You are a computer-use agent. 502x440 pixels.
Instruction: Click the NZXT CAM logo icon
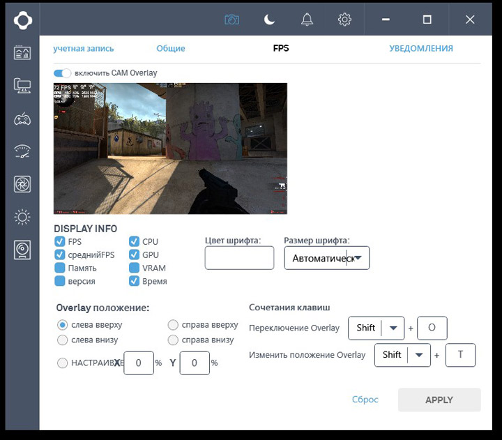23,20
